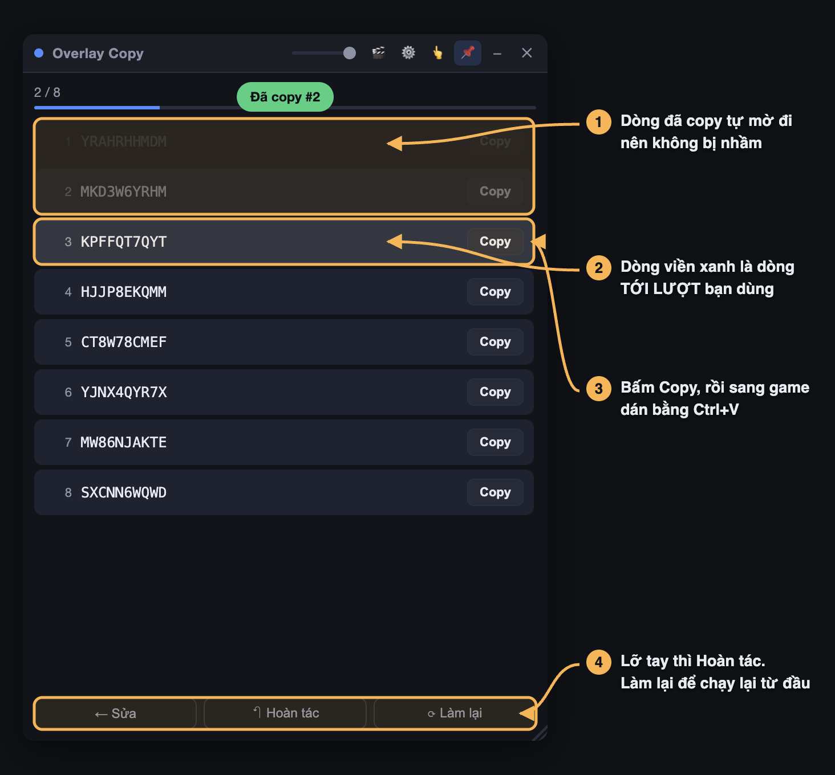The height and width of the screenshot is (775, 835).
Task: Select the text MW86NJAKTE
Action: [124, 442]
